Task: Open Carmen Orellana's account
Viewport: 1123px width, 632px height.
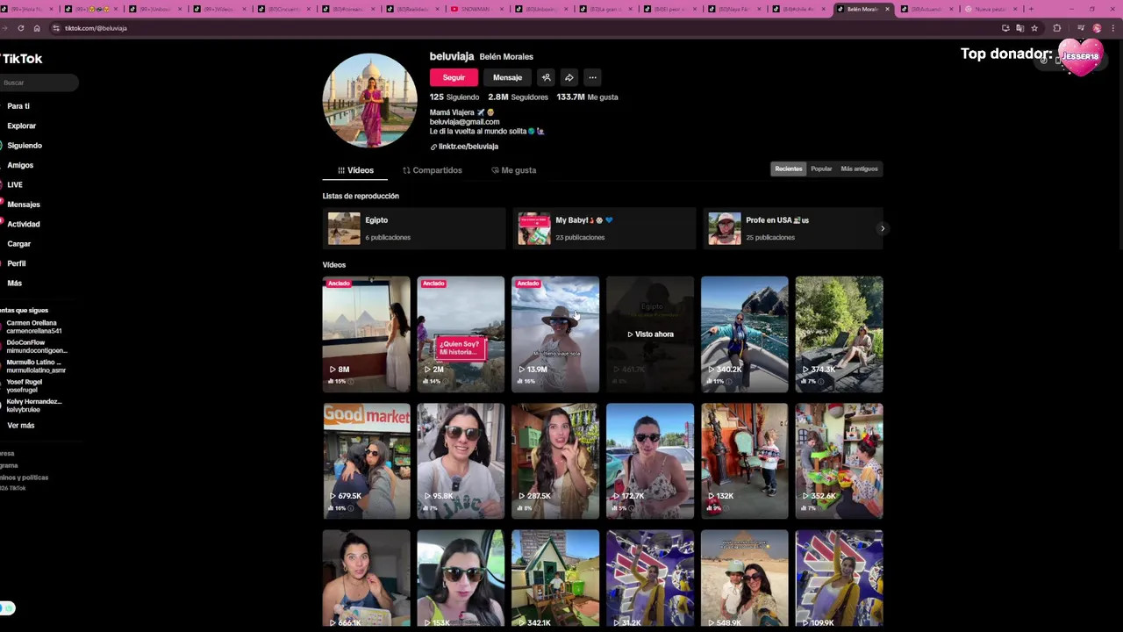Action: coord(33,327)
